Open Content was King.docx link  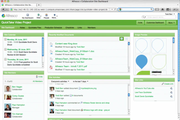click(x=66, y=44)
